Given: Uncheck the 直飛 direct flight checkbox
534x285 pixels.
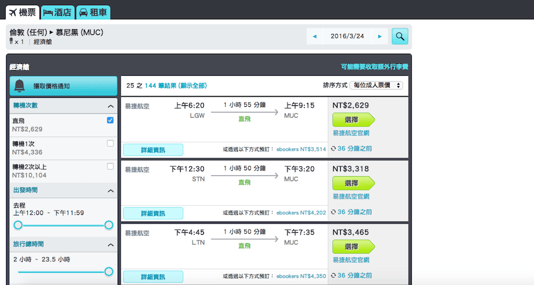Looking at the screenshot, I should 110,120.
